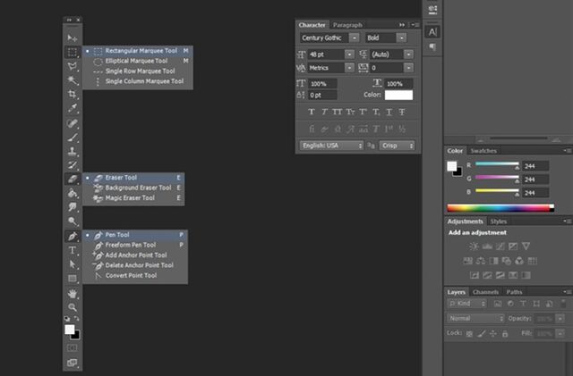Select the Eyedropper tool
The width and height of the screenshot is (573, 376).
73,108
